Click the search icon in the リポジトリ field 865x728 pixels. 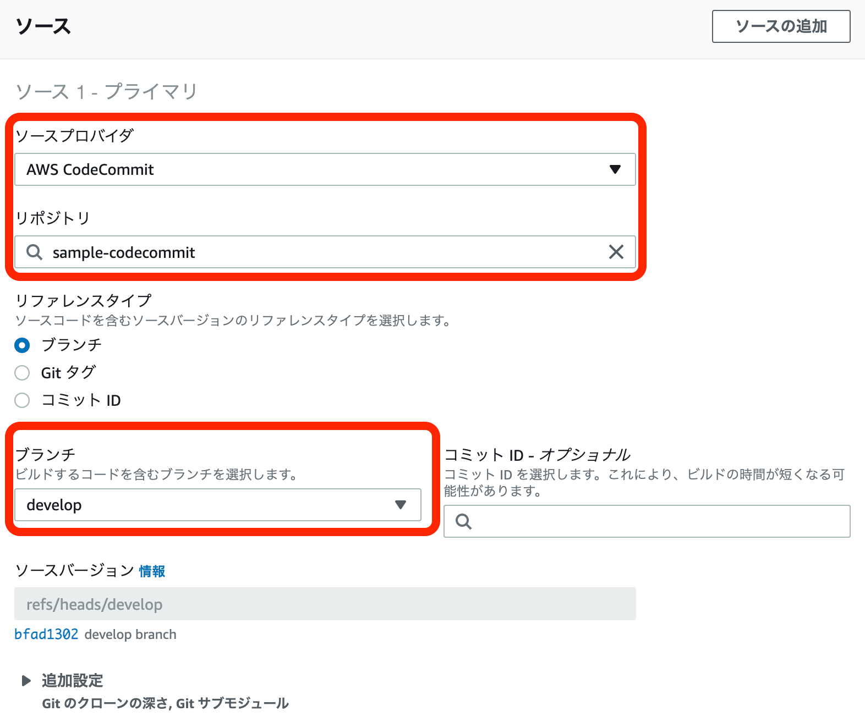click(35, 252)
